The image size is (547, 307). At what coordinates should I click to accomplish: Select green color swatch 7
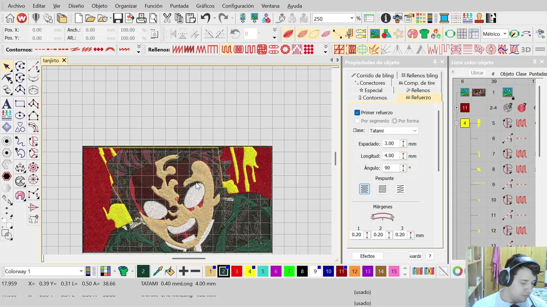pyautogui.click(x=289, y=271)
